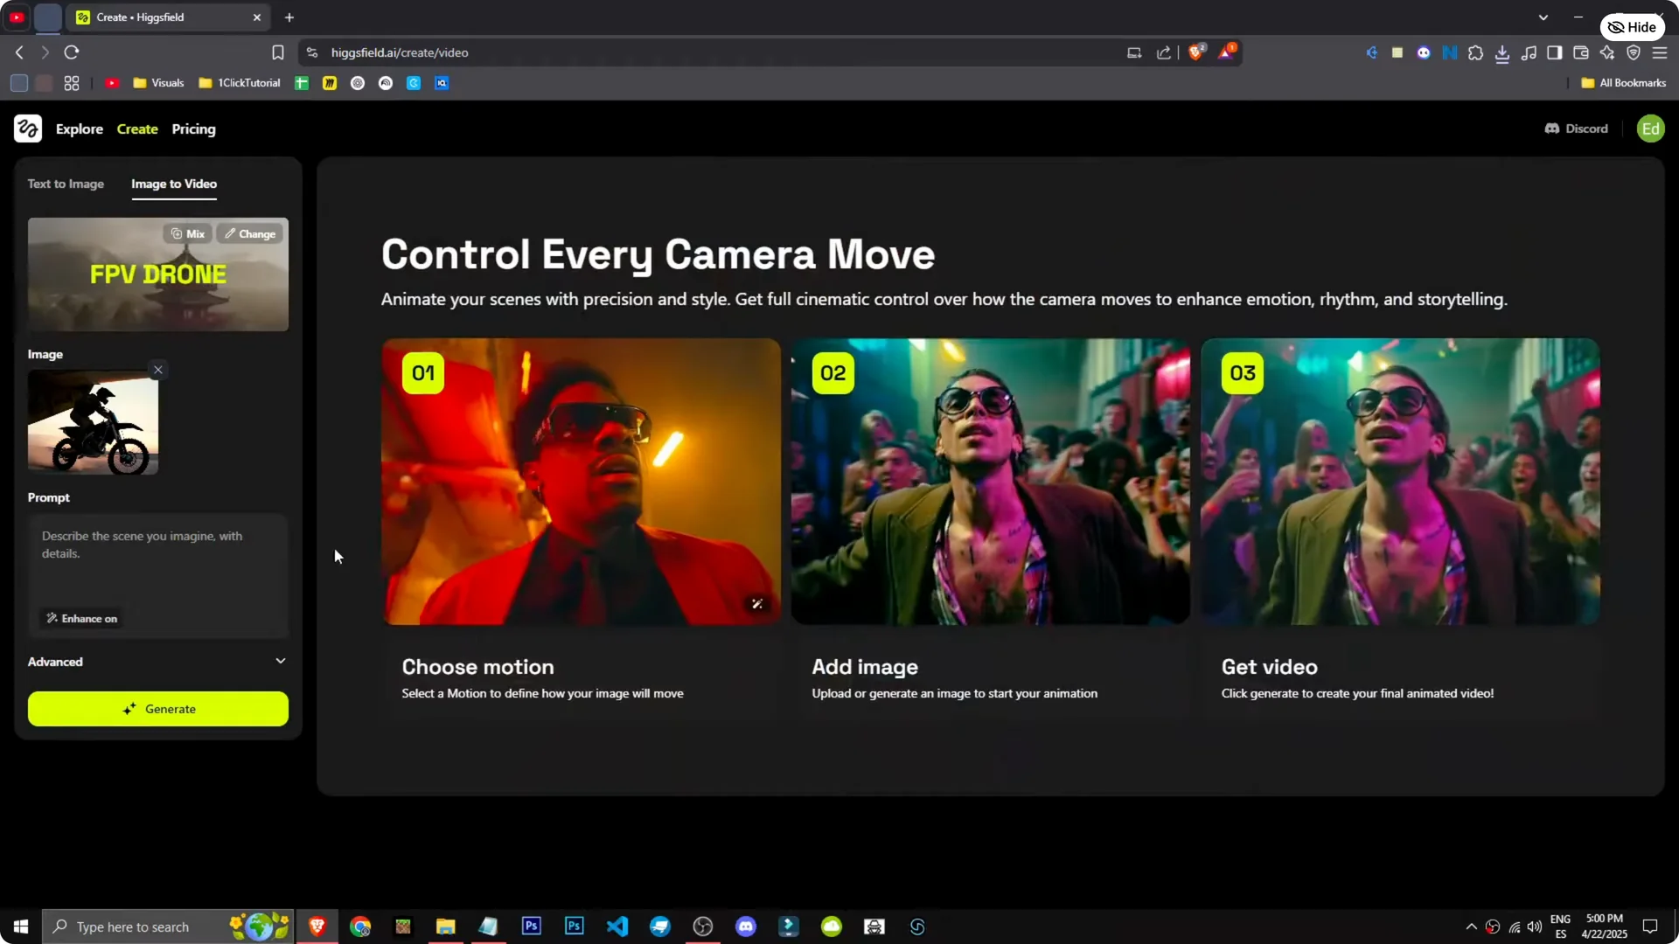Click the Generate button

tap(157, 709)
